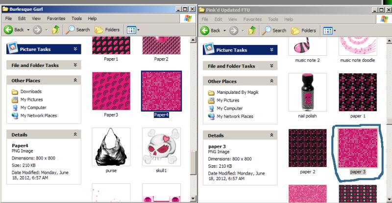The image size is (392, 203).
Task: Click Up folder icon in Burlesque Gurl window
Action: click(x=56, y=30)
